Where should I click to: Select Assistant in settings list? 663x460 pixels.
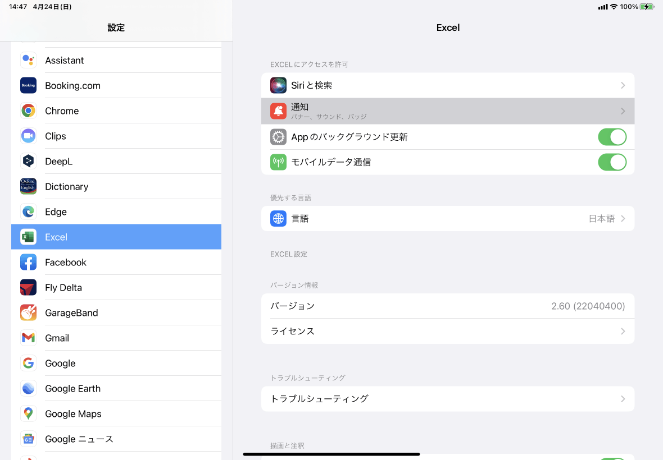pyautogui.click(x=116, y=61)
